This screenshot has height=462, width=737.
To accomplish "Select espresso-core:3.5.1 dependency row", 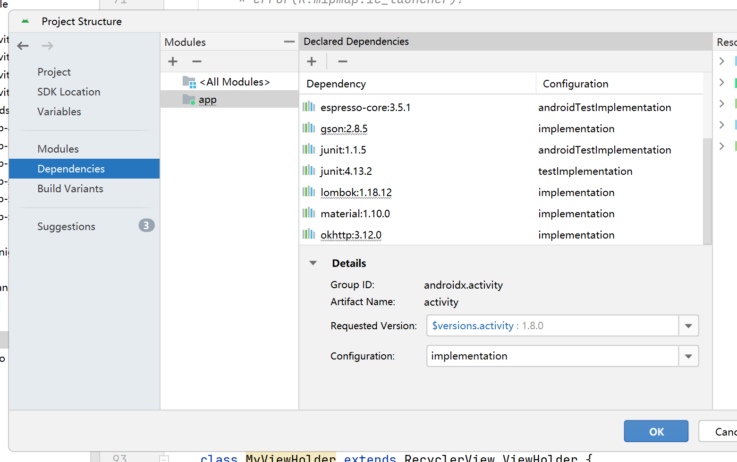I will click(501, 107).
